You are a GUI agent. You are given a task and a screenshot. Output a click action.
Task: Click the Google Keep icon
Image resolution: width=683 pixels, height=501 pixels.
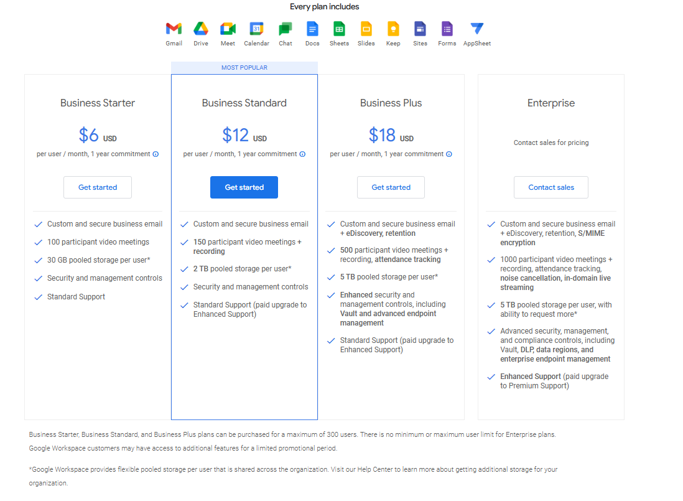pos(393,29)
